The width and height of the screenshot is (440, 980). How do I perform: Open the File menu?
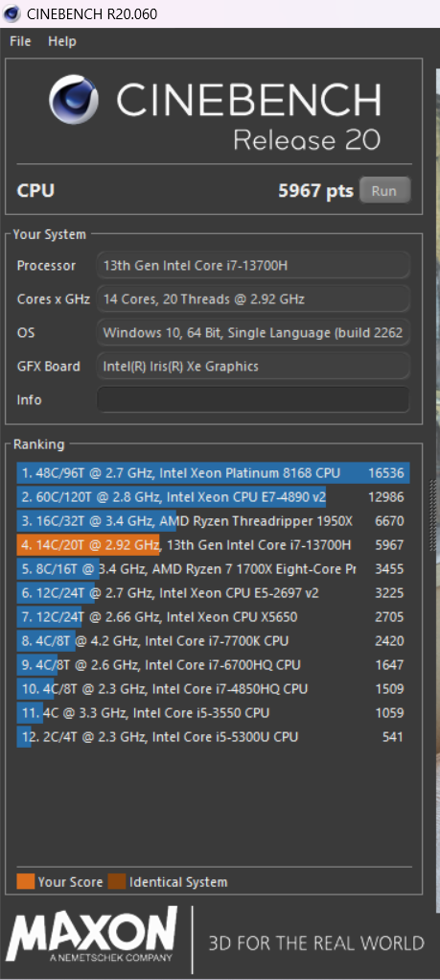pyautogui.click(x=20, y=41)
